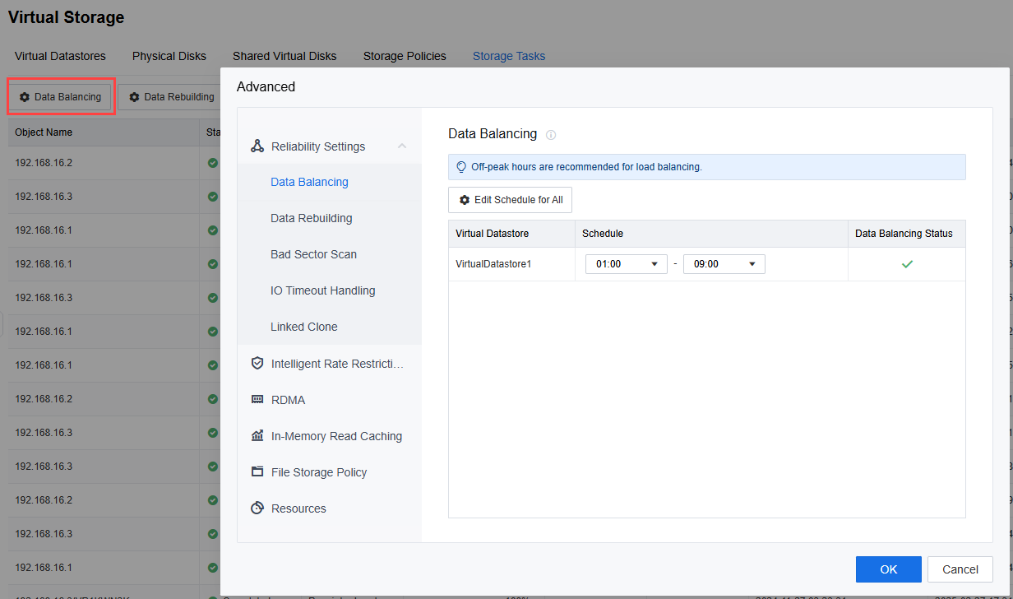Open IO Timeout Handling settings
Image resolution: width=1013 pixels, height=599 pixels.
click(322, 290)
